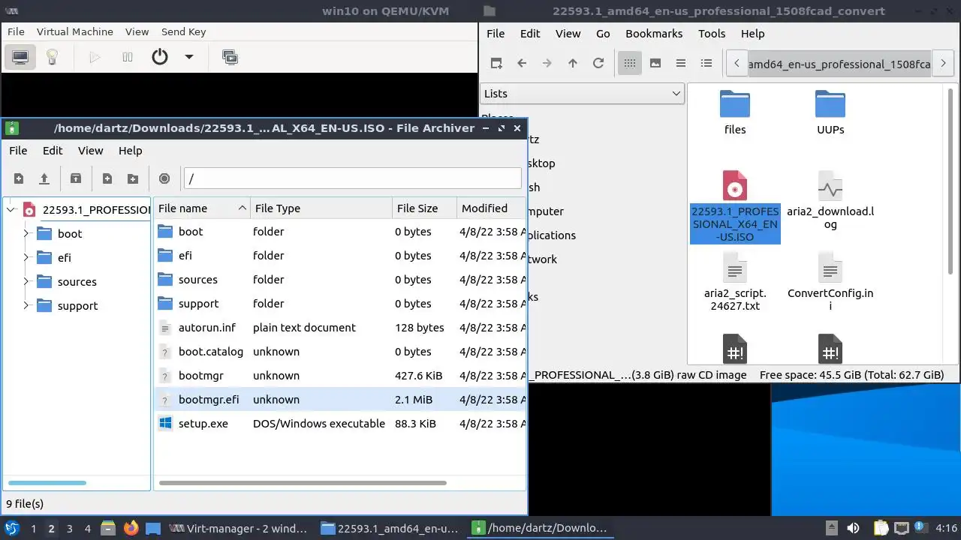Open the Virtual Machine menu

[x=75, y=31]
